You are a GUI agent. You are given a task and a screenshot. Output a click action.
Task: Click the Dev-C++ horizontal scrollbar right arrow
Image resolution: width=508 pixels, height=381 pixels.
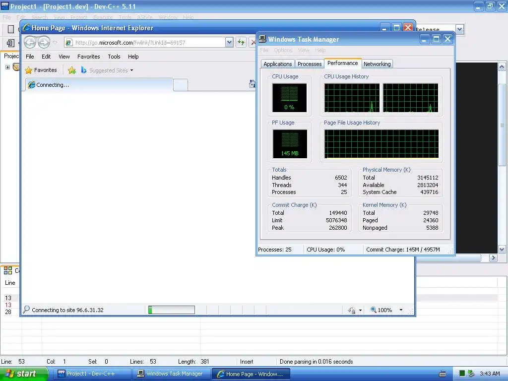pyautogui.click(x=493, y=258)
